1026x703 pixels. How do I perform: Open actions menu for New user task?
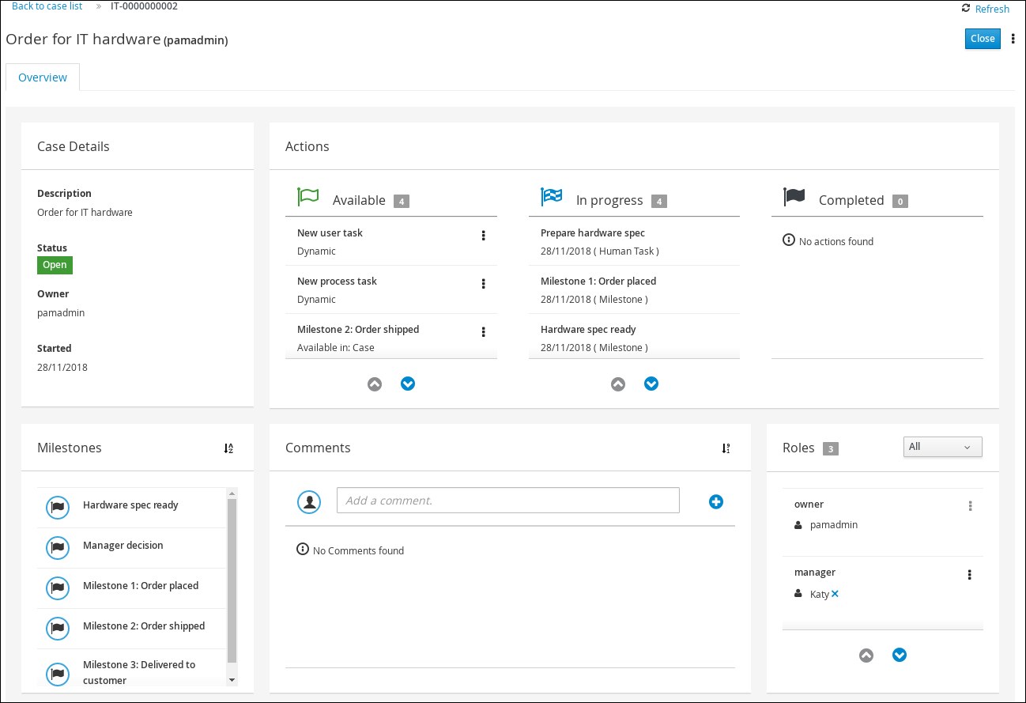483,236
